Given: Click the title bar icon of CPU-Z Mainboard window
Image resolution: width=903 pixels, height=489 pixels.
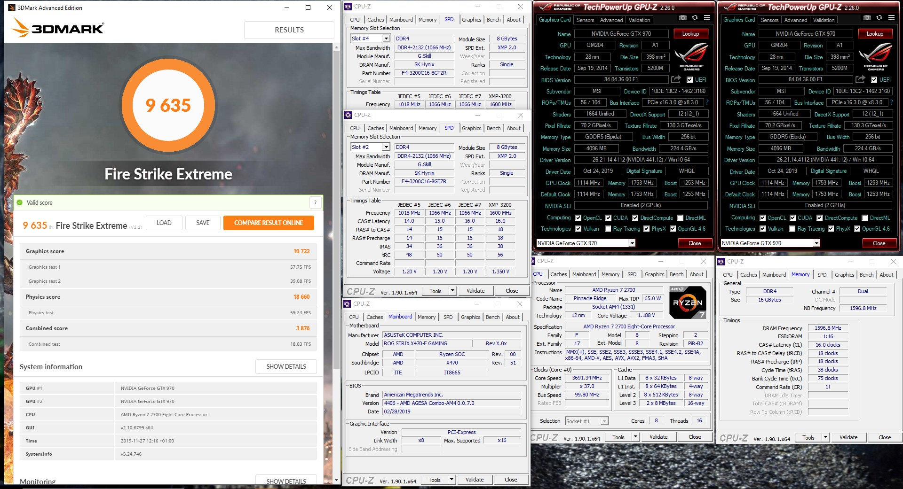Looking at the screenshot, I should [347, 304].
